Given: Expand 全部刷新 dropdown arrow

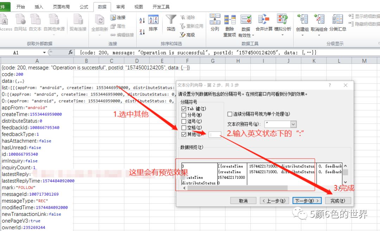Looking at the screenshot, I should click(100, 35).
